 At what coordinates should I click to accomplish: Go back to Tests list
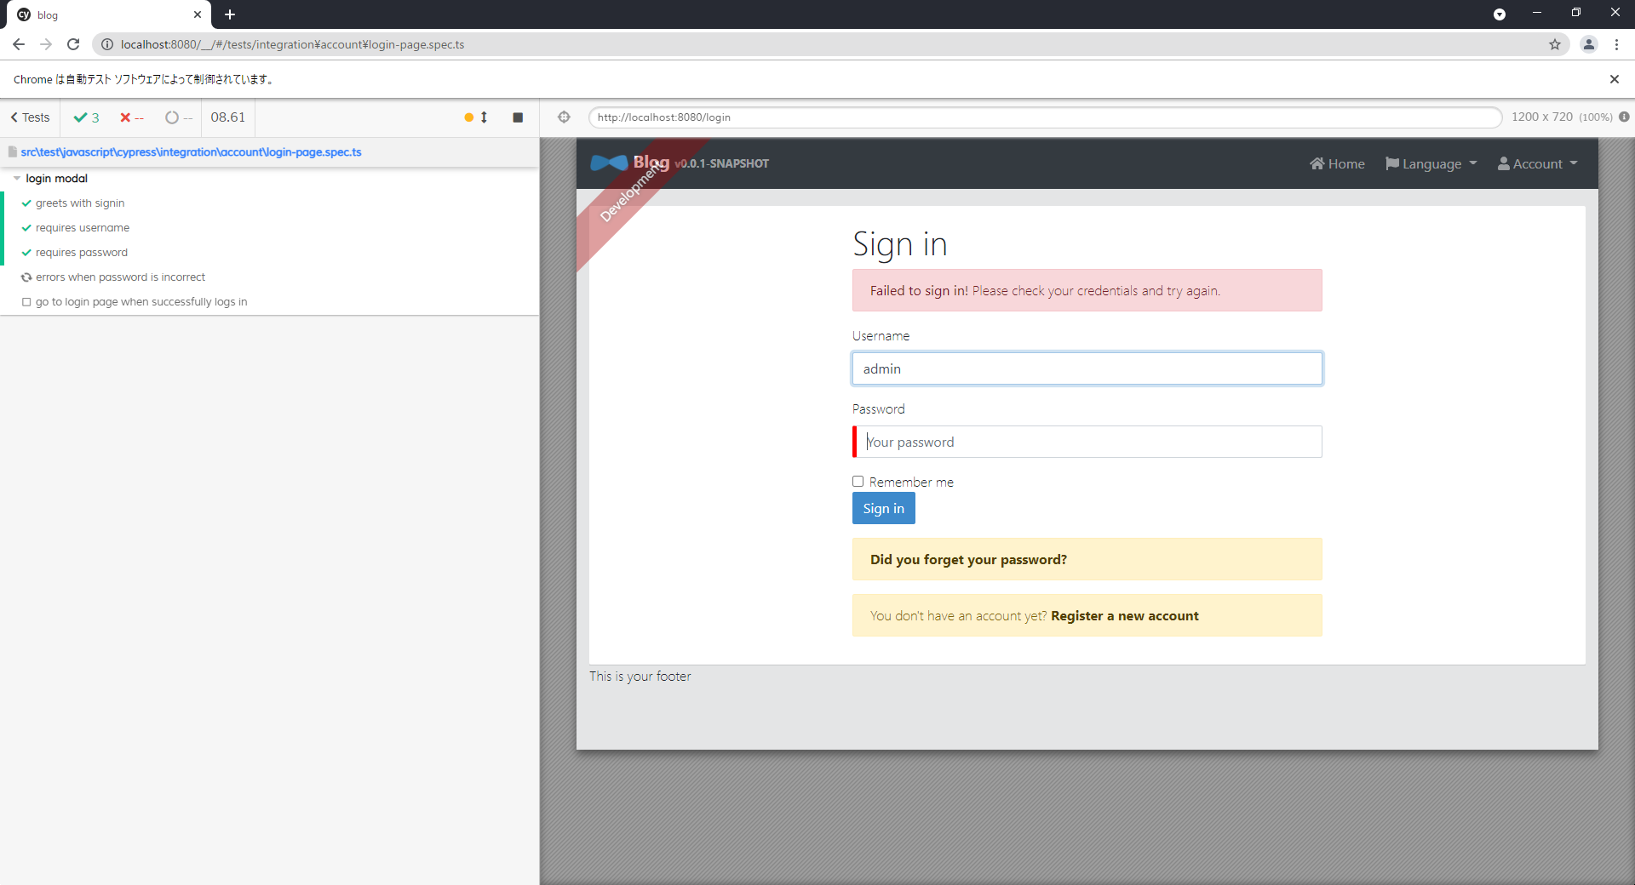tap(30, 117)
